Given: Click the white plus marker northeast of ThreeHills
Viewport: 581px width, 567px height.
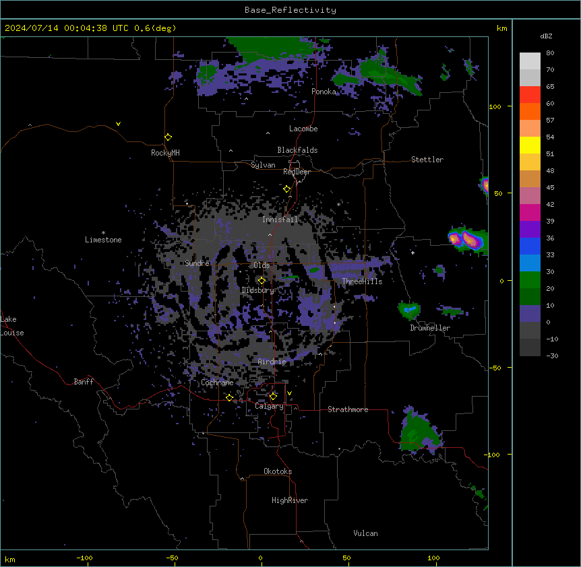Looking at the screenshot, I should (x=412, y=253).
